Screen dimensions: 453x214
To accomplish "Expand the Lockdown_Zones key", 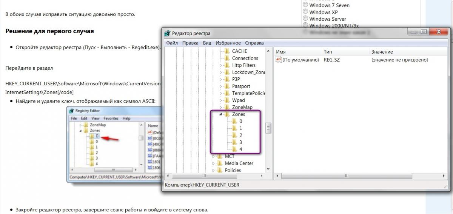I will coord(221,72).
